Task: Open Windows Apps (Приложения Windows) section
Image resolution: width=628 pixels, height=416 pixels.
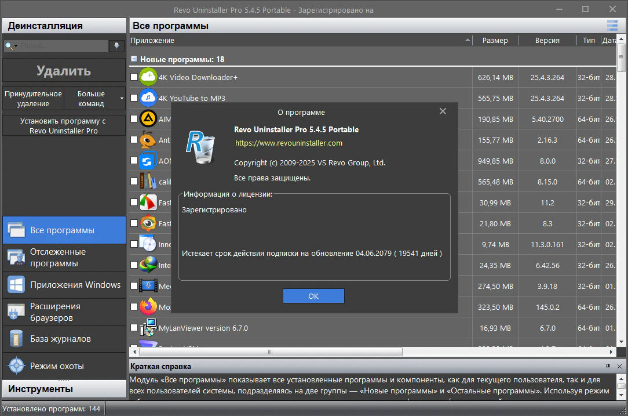Action: pos(75,285)
